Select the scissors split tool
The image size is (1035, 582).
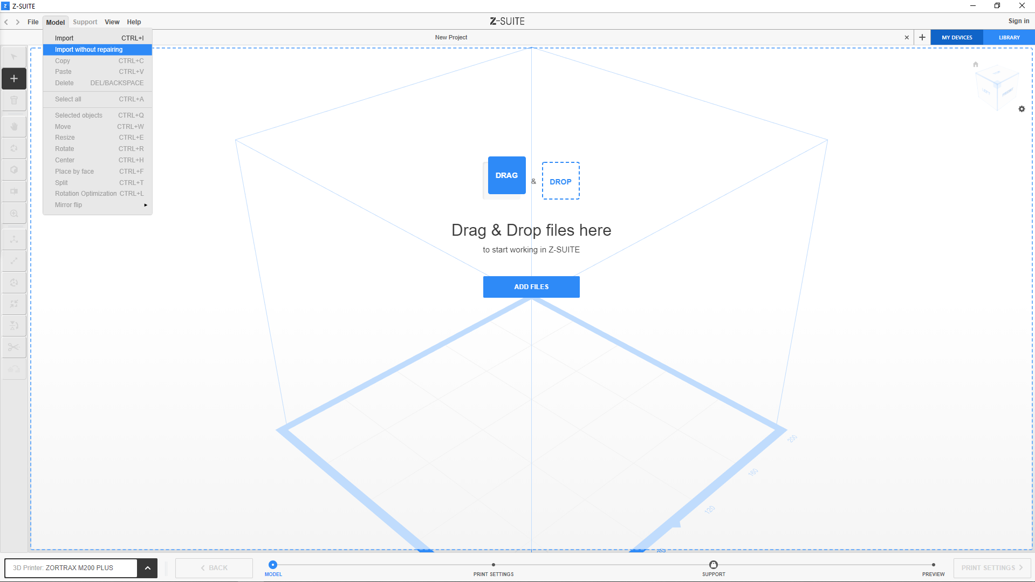pyautogui.click(x=14, y=347)
